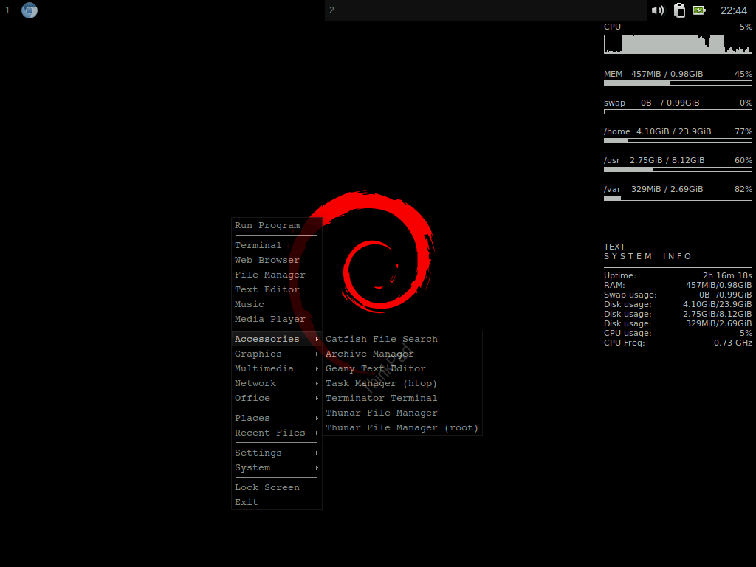756x567 pixels.
Task: Expand the Graphics submenu
Action: point(276,354)
